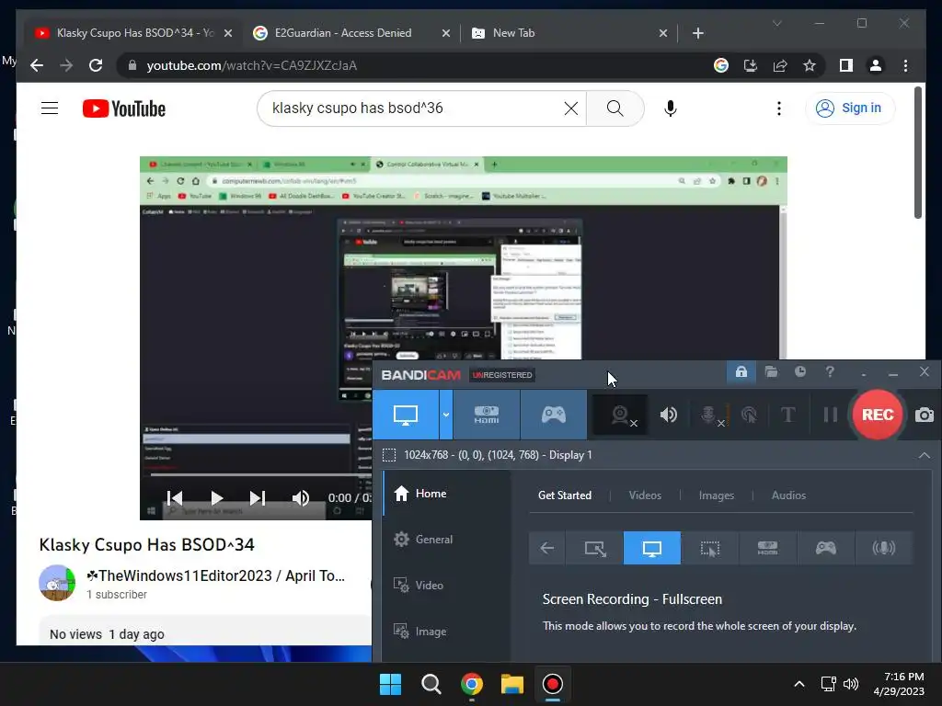Open Bandicam help question mark
Viewport: 942px width, 706px height.
[x=830, y=372]
